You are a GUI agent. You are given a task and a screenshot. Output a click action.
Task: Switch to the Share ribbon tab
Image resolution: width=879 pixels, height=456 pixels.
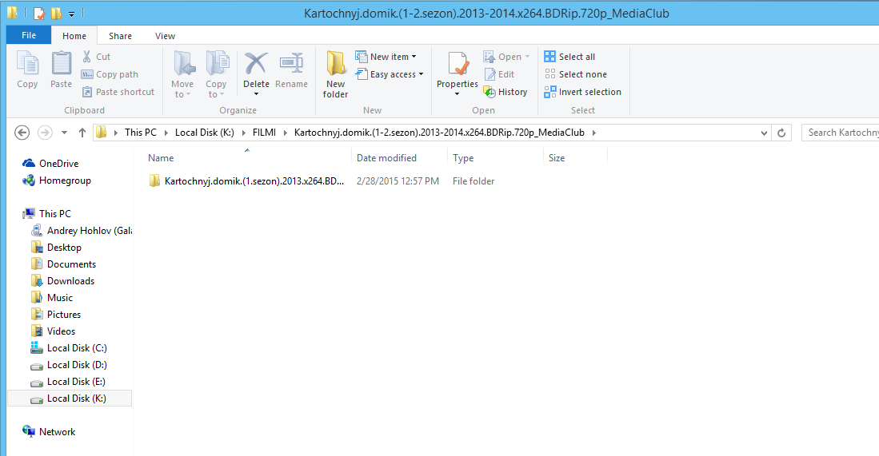tap(120, 36)
